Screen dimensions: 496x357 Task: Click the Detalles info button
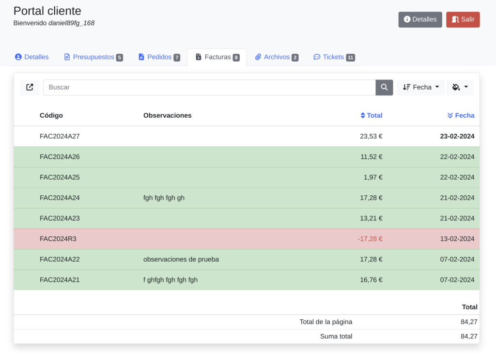pos(420,19)
